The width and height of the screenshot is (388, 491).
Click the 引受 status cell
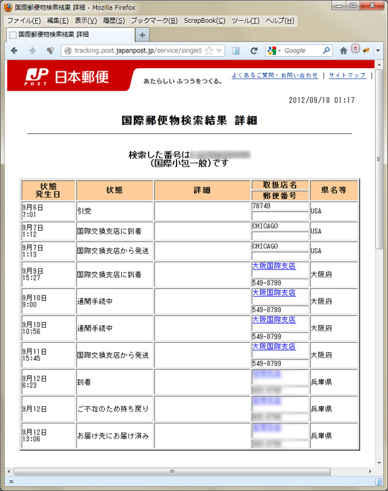tap(114, 211)
